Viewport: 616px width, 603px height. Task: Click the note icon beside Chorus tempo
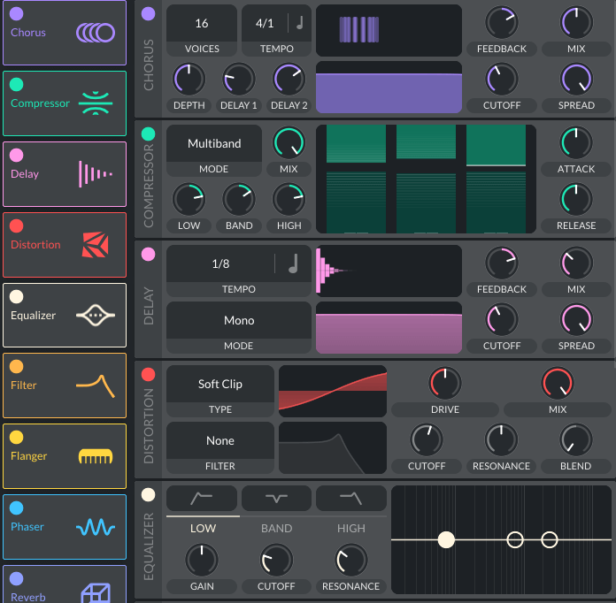click(x=300, y=23)
